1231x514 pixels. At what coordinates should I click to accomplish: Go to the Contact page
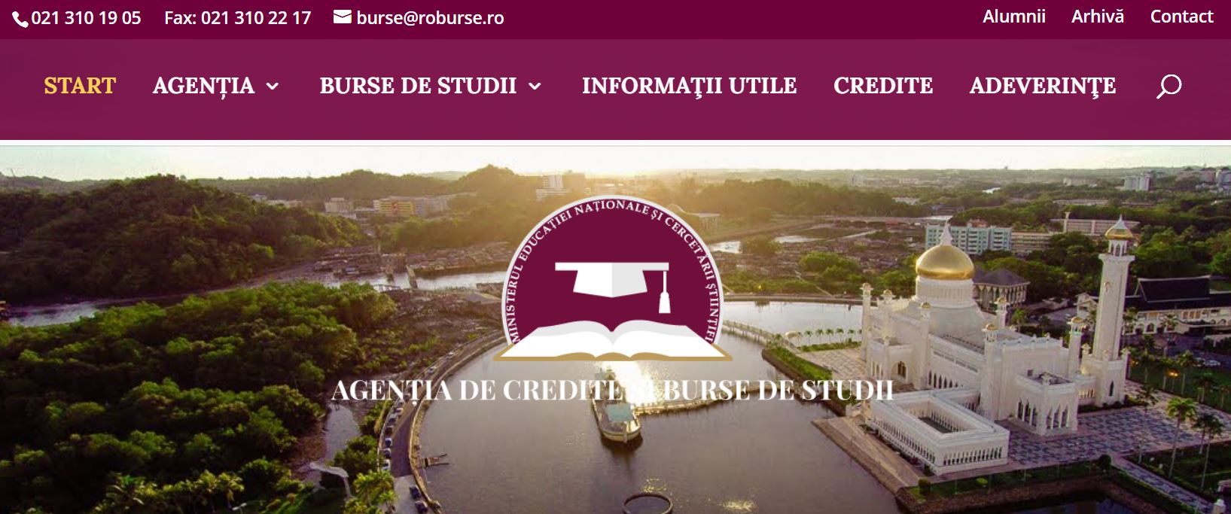click(1181, 17)
